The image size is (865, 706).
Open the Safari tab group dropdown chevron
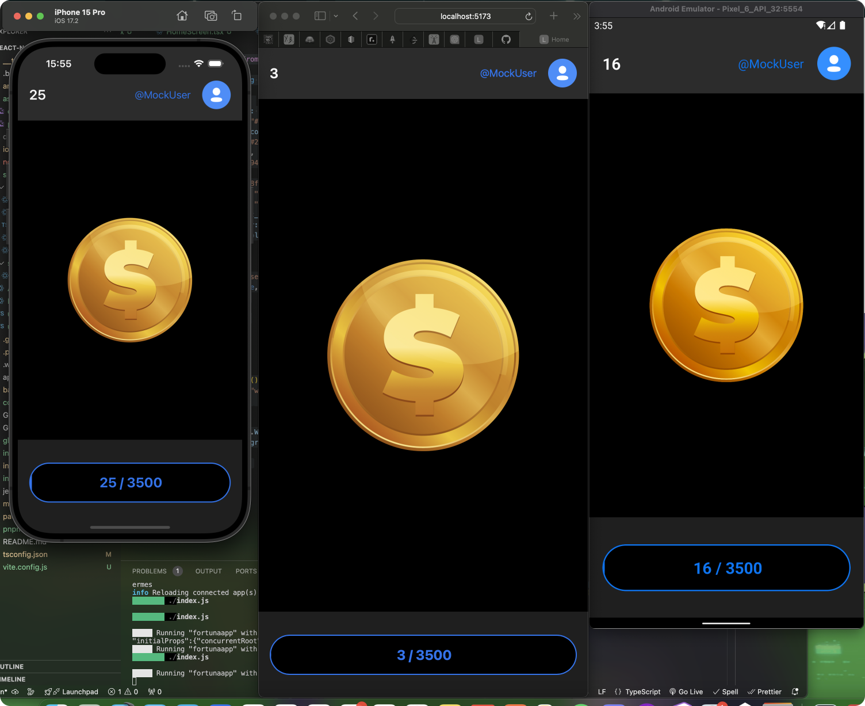tap(336, 16)
